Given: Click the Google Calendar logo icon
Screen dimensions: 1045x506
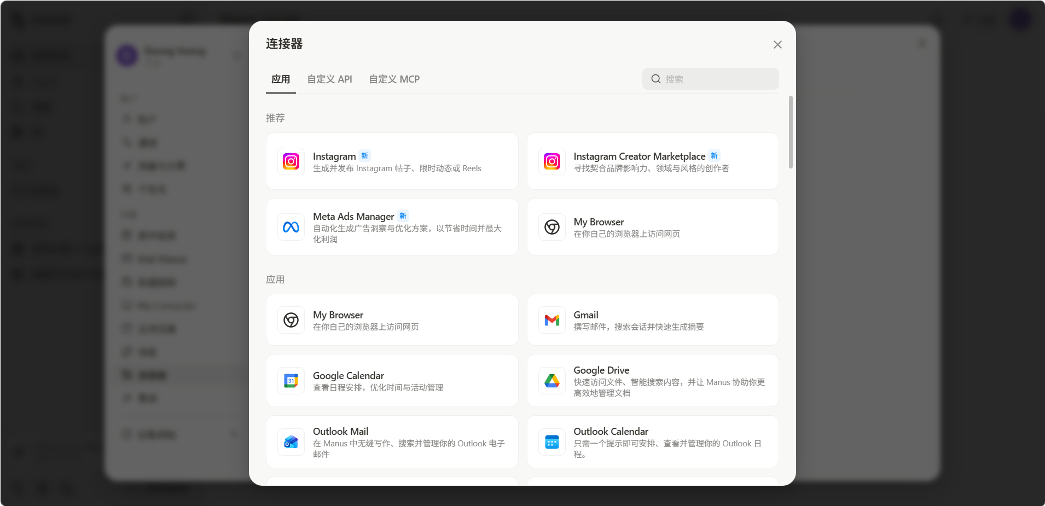Looking at the screenshot, I should 291,381.
